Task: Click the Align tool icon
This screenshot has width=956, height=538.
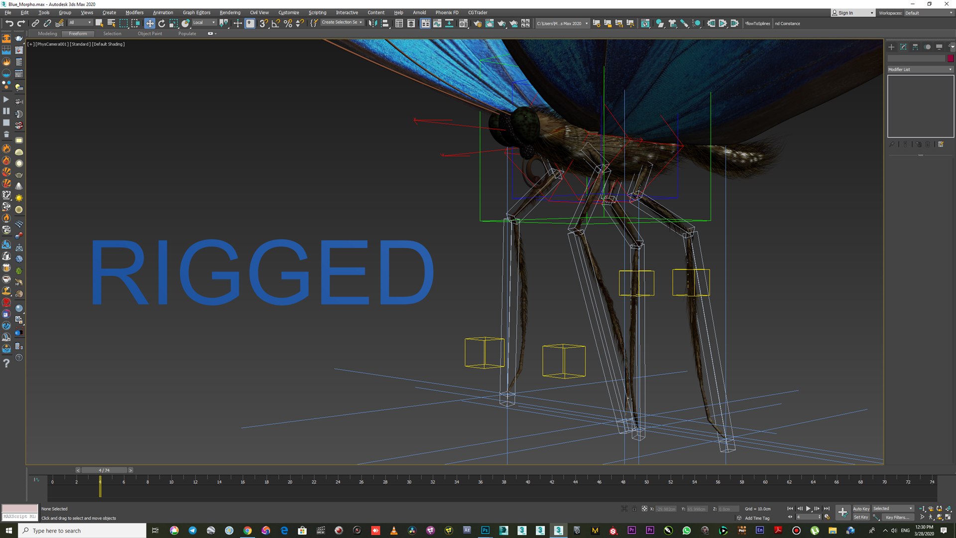Action: 384,23
